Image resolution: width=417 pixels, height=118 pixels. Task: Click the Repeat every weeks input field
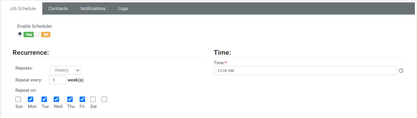click(x=57, y=80)
